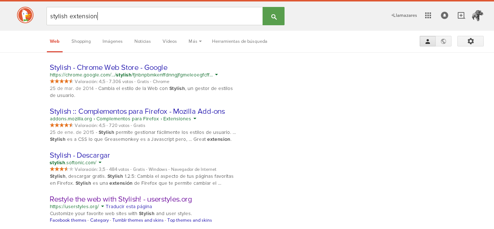Viewport: 494px width, 229px height.
Task: Click the star rating of Firefox result
Action: [62, 125]
